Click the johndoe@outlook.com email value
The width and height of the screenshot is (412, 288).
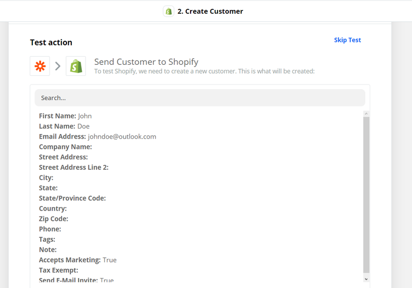122,136
